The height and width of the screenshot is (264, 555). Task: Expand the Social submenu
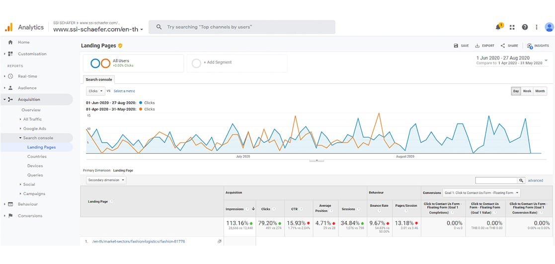pyautogui.click(x=20, y=184)
